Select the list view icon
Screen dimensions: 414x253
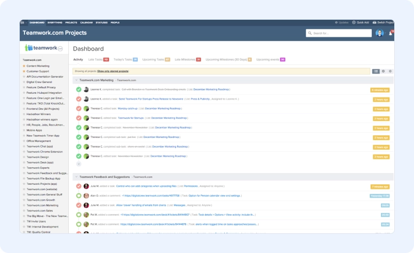[376, 71]
